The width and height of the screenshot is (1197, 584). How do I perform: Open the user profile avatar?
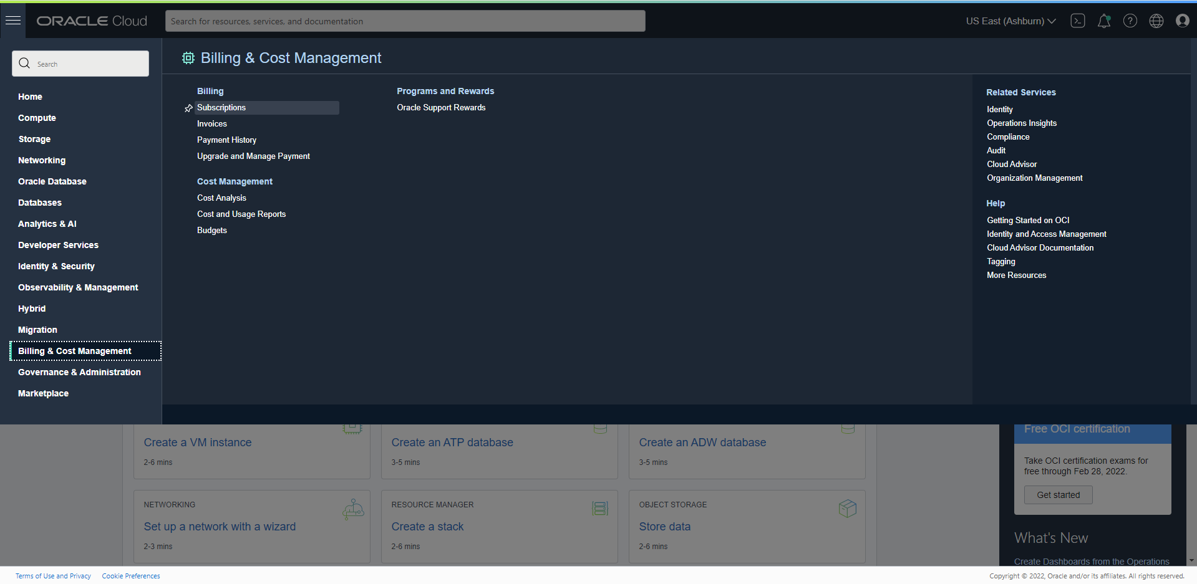1182,21
